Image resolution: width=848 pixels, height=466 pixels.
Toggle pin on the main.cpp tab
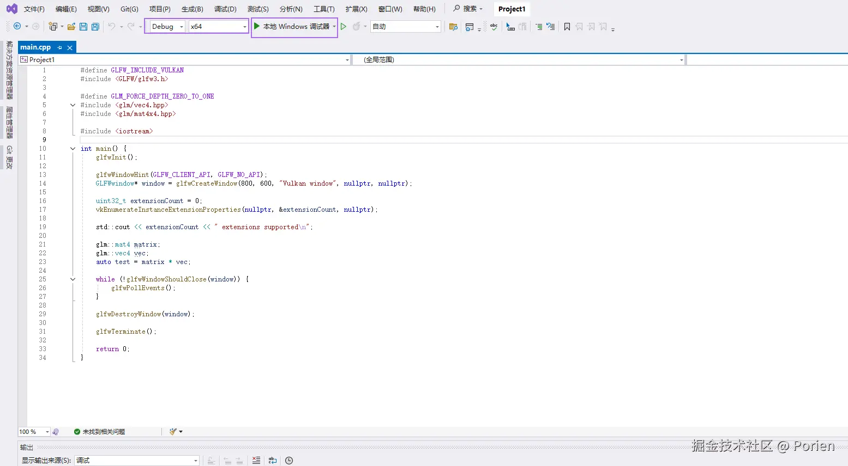pos(60,48)
